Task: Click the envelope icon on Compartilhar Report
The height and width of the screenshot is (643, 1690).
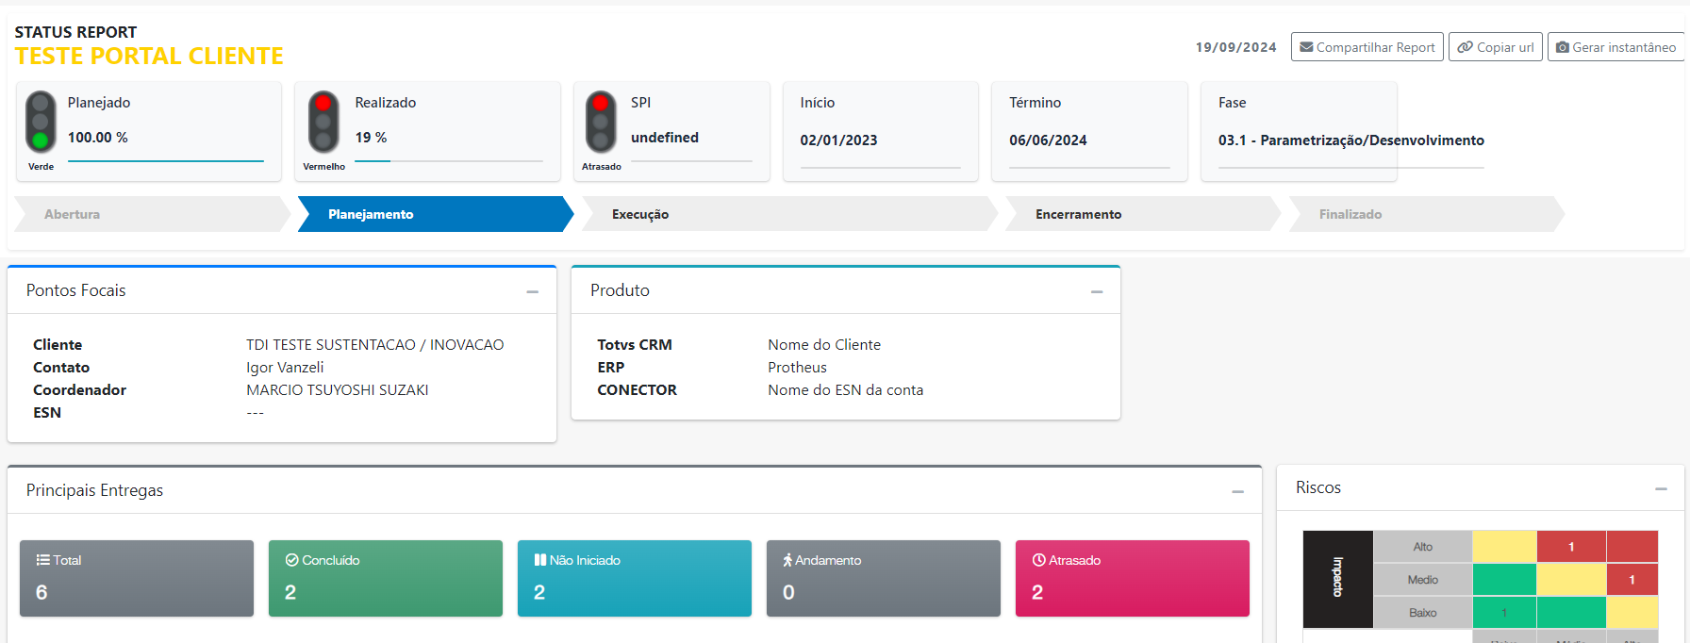Action: [x=1306, y=47]
